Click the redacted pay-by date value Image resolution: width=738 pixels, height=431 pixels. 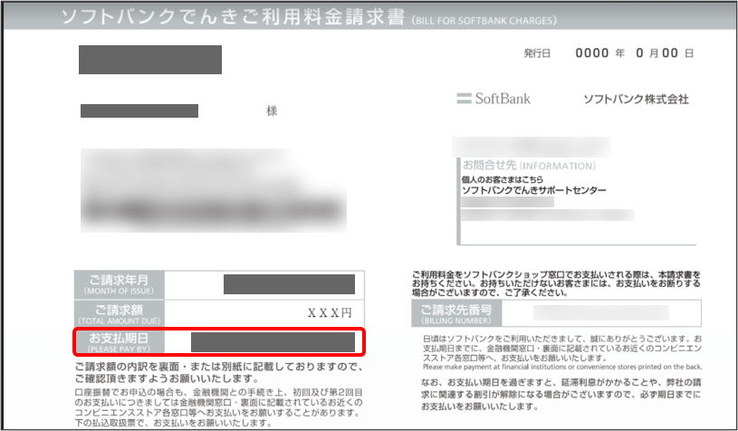point(273,342)
